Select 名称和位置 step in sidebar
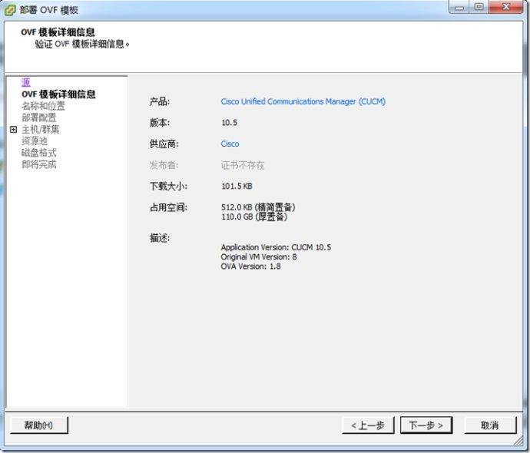 pyautogui.click(x=43, y=106)
